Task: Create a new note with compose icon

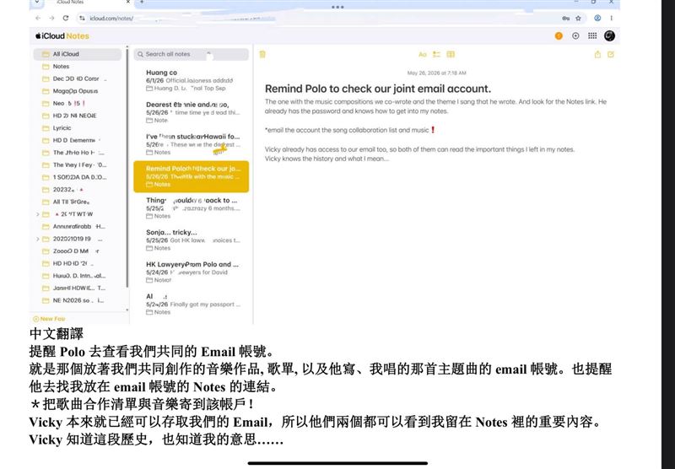Action: [x=611, y=54]
